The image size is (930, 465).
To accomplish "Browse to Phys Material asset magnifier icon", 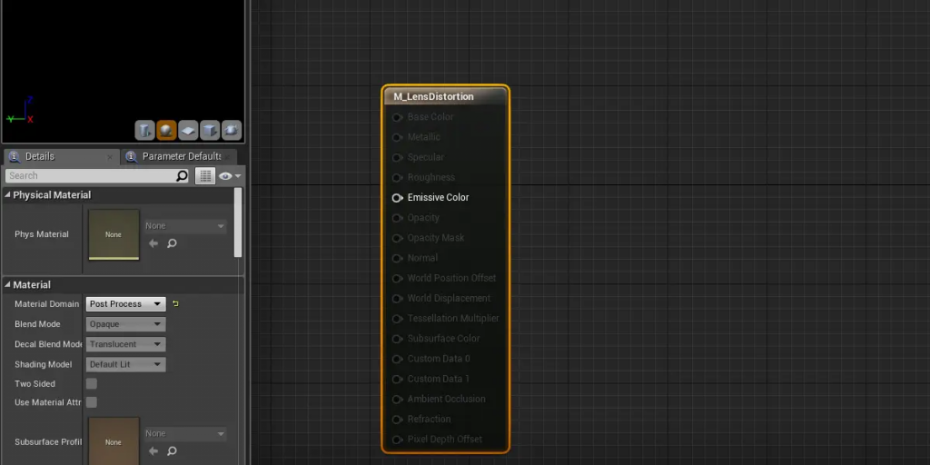I will [172, 243].
